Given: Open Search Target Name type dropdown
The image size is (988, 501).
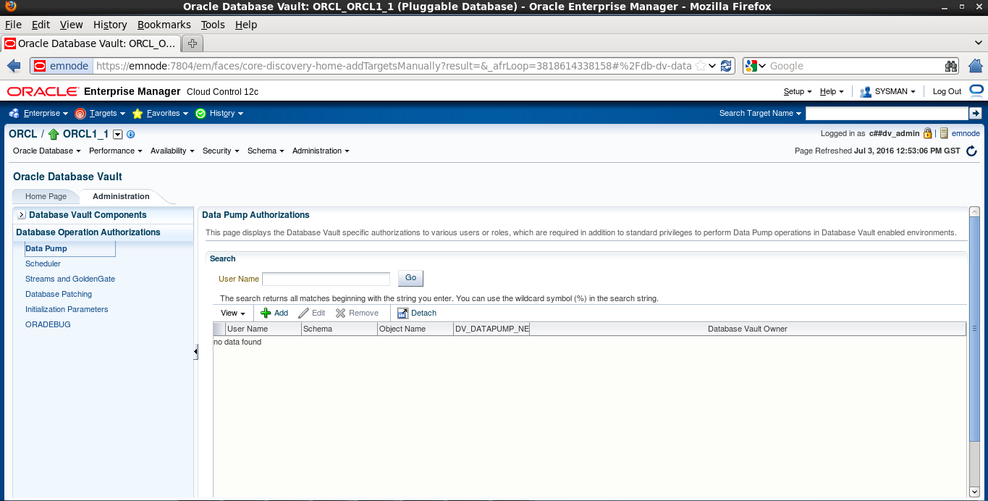Looking at the screenshot, I should (760, 113).
